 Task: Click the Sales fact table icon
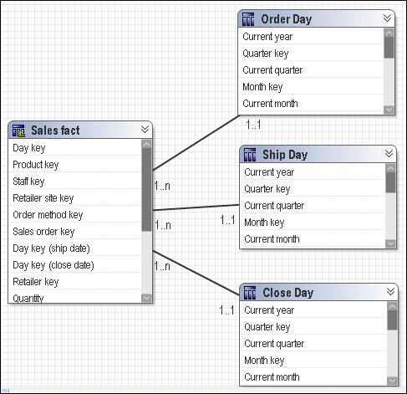point(18,130)
